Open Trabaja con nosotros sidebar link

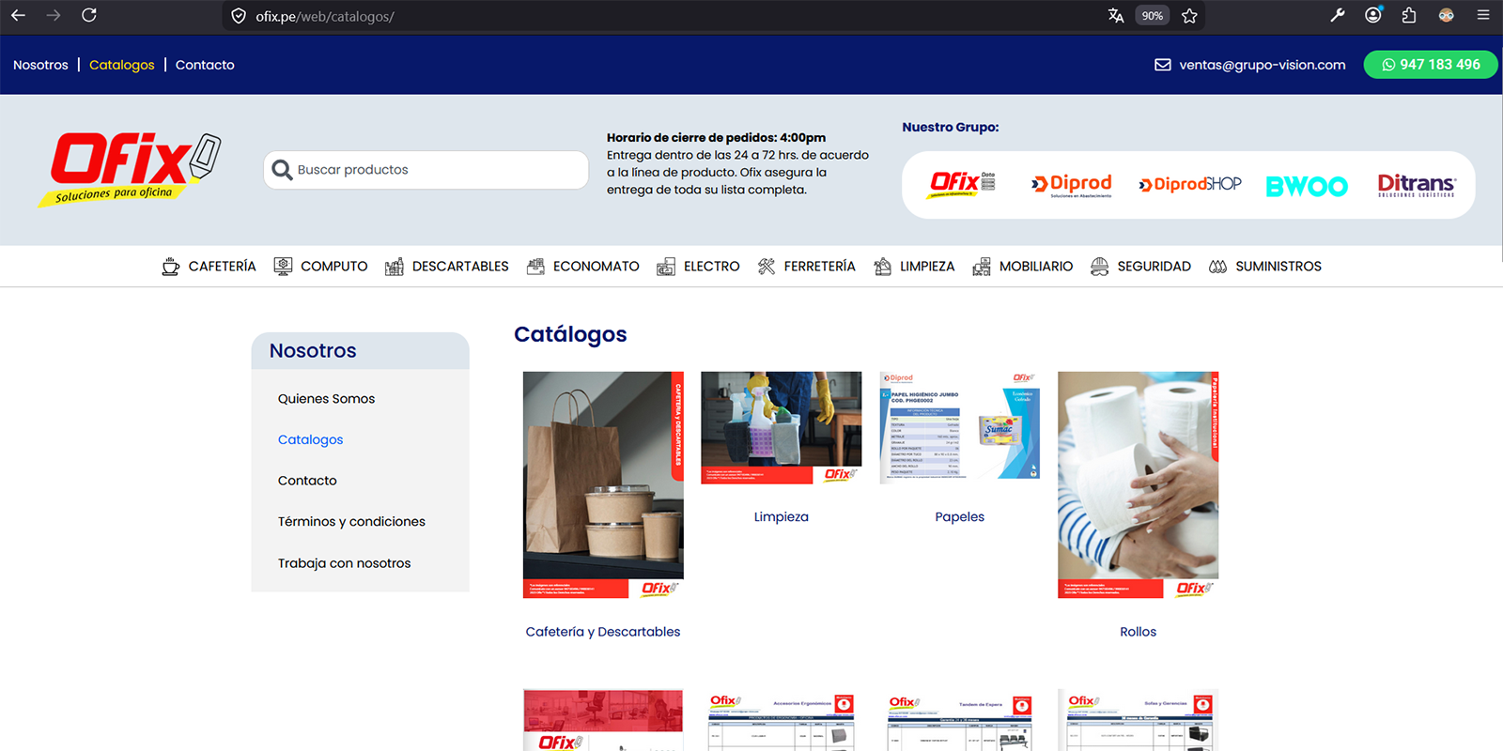click(x=344, y=563)
